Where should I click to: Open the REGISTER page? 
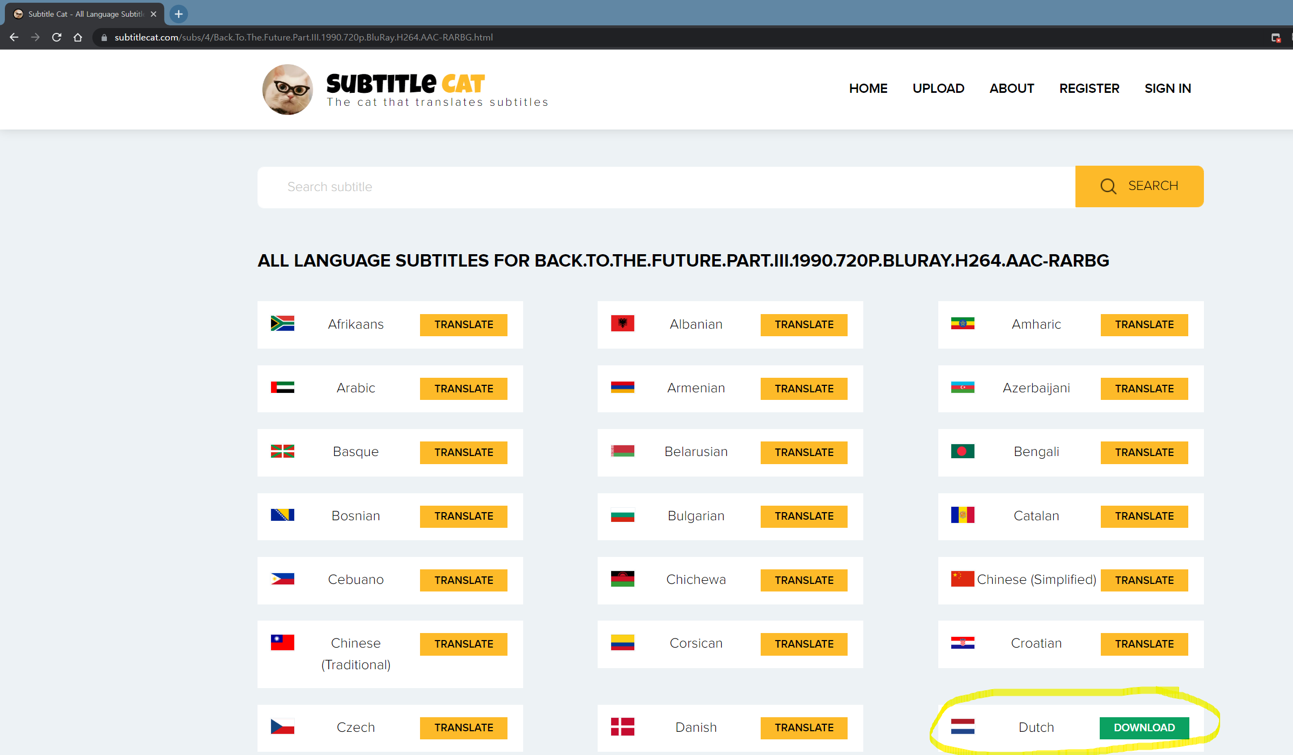(x=1089, y=89)
